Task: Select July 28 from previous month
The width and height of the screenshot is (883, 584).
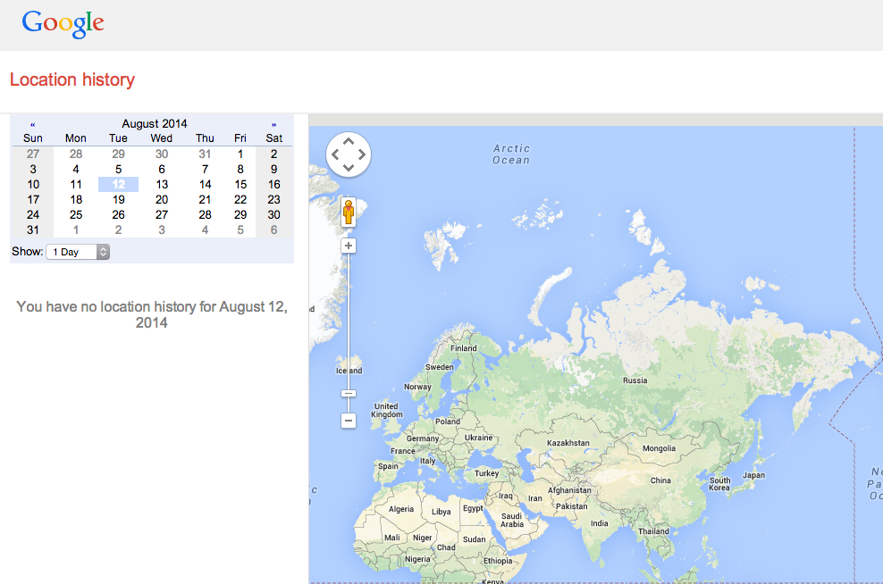Action: tap(76, 154)
